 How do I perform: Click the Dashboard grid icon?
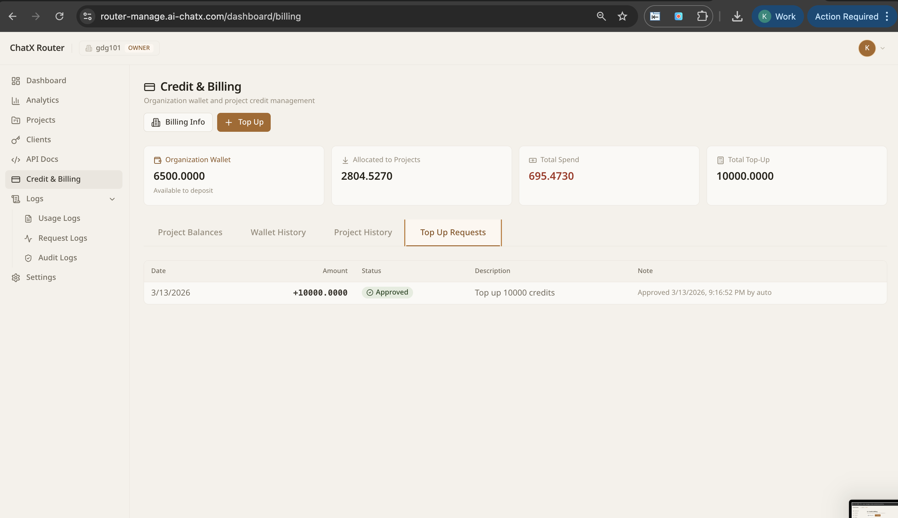click(16, 81)
